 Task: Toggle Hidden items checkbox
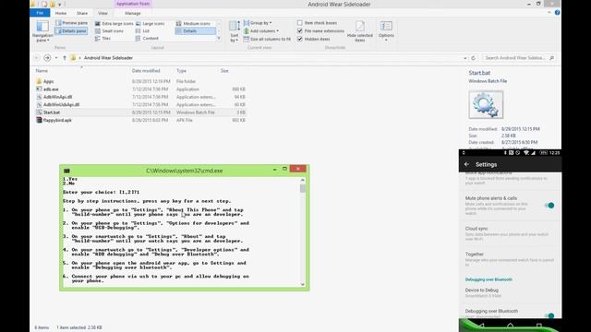click(x=314, y=39)
